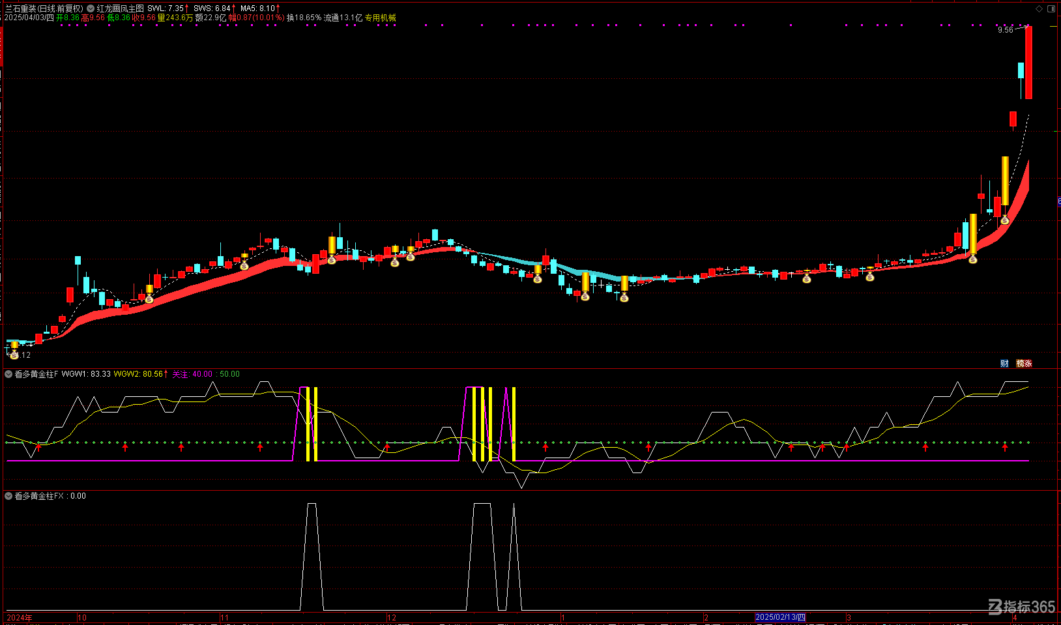
Task: Click the 9.56 high price label
Action: [1006, 30]
